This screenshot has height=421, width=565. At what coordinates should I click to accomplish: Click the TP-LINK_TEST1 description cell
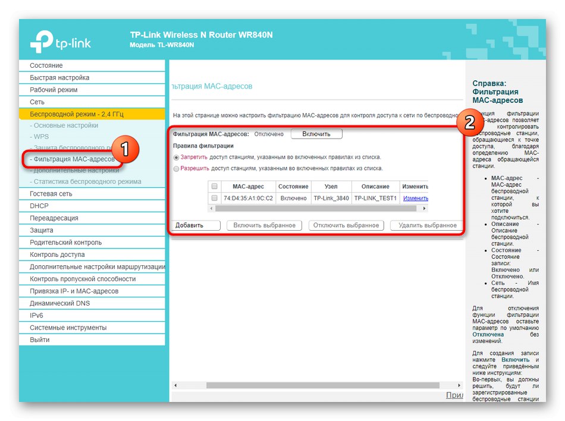(x=375, y=198)
